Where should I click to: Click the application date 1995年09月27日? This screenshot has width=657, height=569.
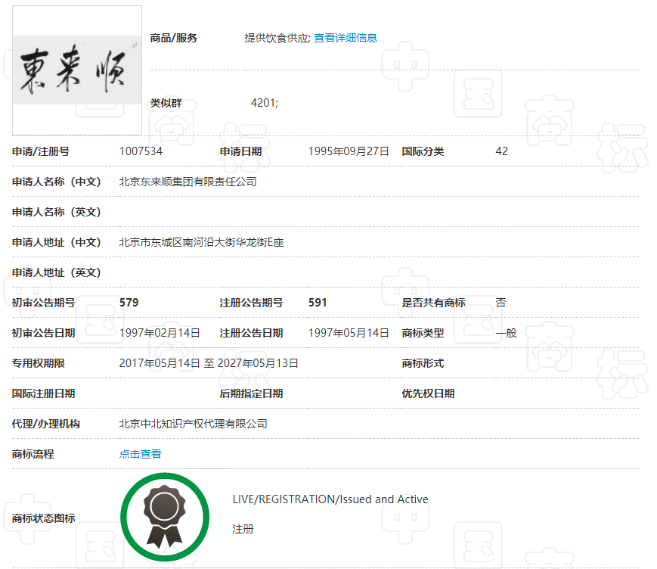[x=349, y=151]
